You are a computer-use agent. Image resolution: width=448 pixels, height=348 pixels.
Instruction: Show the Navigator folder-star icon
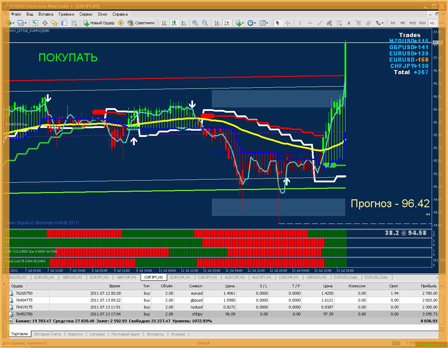pos(55,23)
